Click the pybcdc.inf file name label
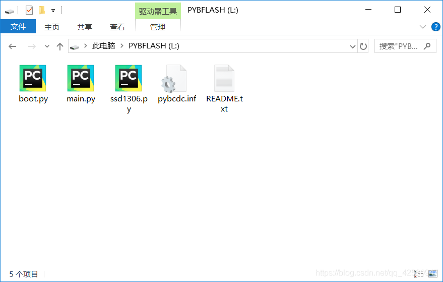Viewport: 443px width, 282px height. [x=177, y=99]
